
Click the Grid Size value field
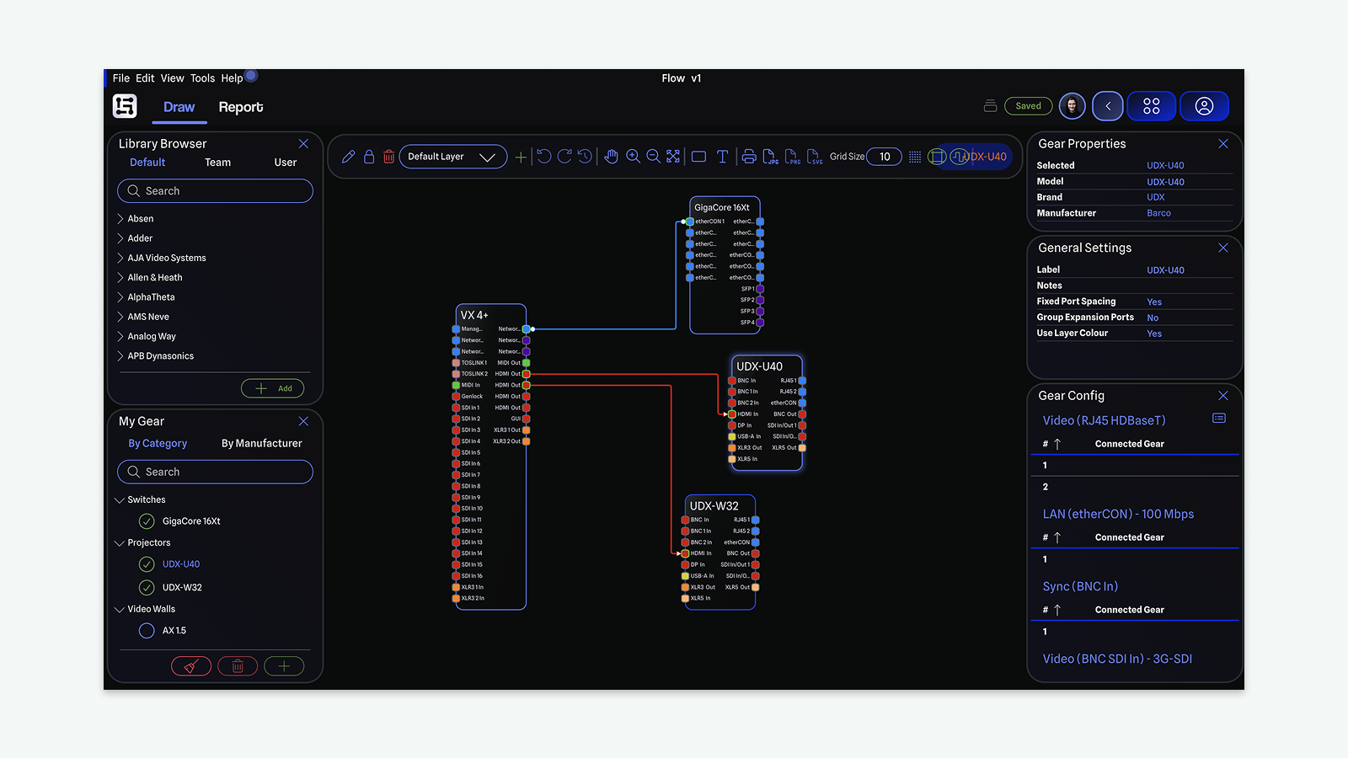tap(885, 157)
